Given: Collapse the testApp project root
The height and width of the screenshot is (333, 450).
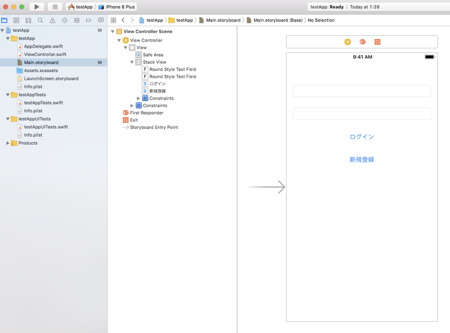Looking at the screenshot, I should (x=2, y=30).
